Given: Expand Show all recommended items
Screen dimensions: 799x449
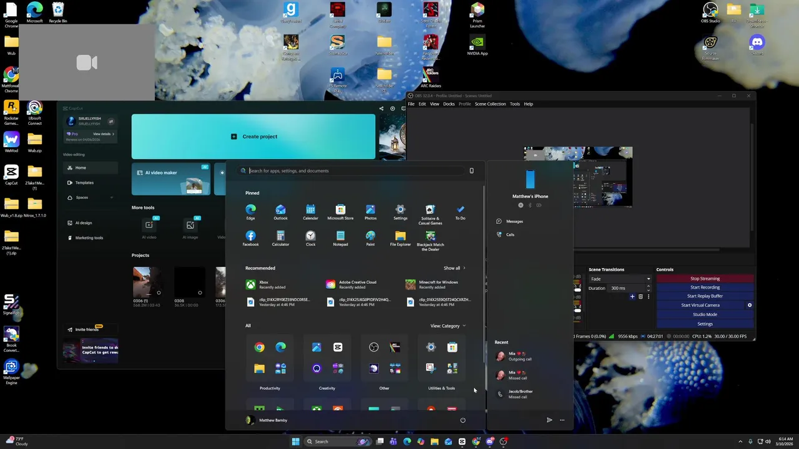Looking at the screenshot, I should point(454,268).
